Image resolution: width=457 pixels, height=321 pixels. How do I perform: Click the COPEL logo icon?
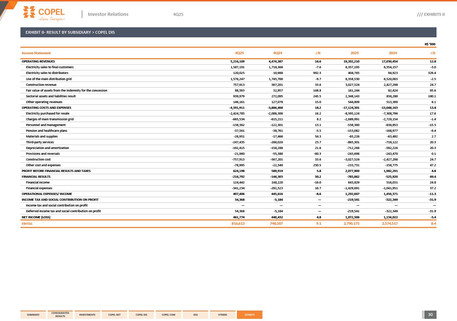click(x=29, y=12)
